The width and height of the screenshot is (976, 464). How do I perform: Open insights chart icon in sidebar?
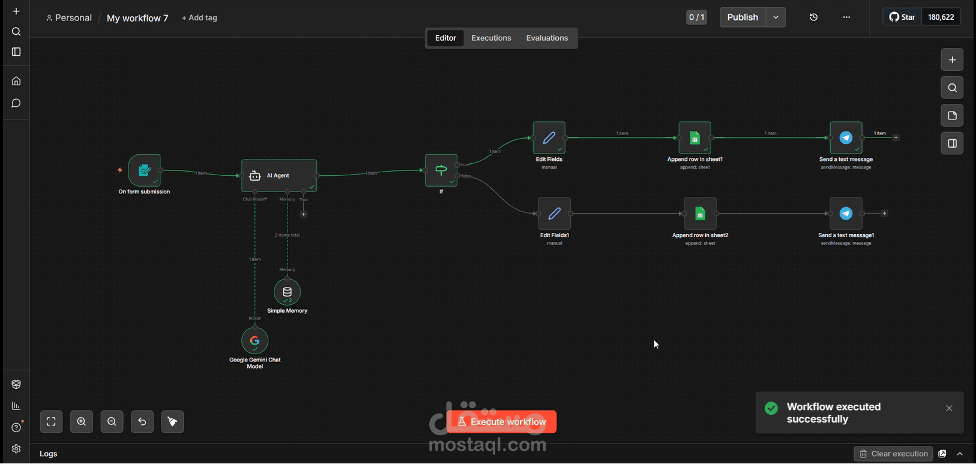pos(16,406)
